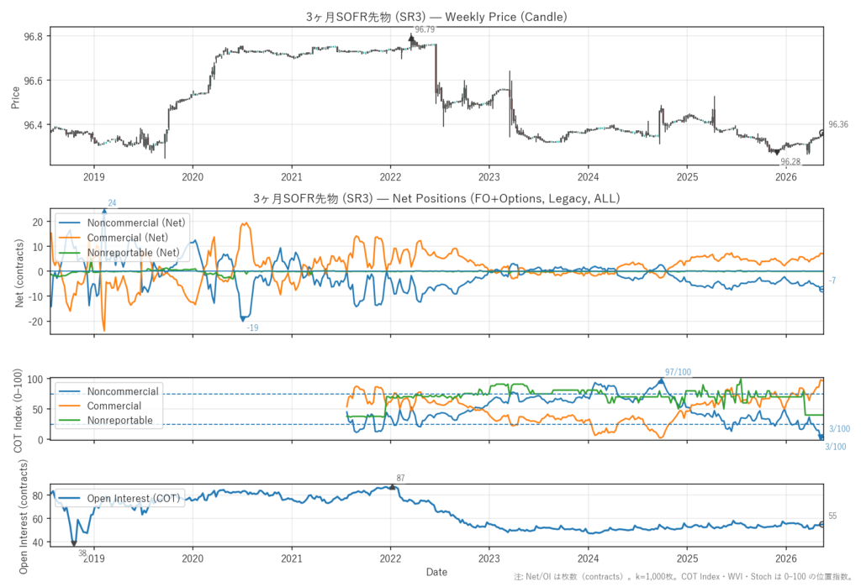
Task: Click the COT Index (0–100) axis label
Action: point(18,411)
